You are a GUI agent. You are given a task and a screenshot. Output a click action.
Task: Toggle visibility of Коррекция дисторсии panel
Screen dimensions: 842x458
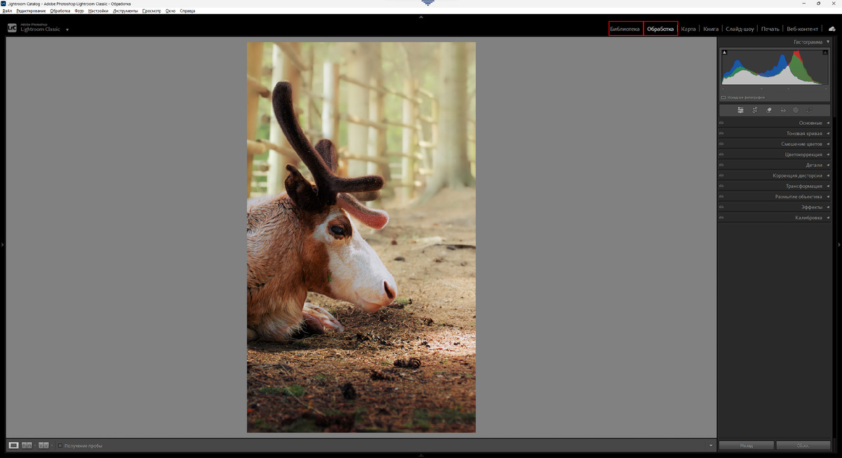tap(721, 175)
